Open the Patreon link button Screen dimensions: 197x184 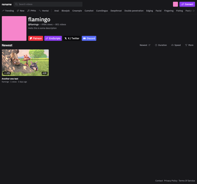[36, 38]
